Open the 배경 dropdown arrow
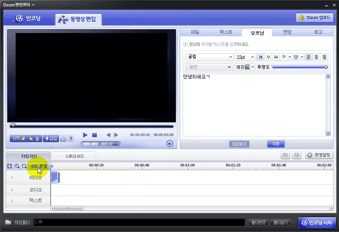 point(253,67)
